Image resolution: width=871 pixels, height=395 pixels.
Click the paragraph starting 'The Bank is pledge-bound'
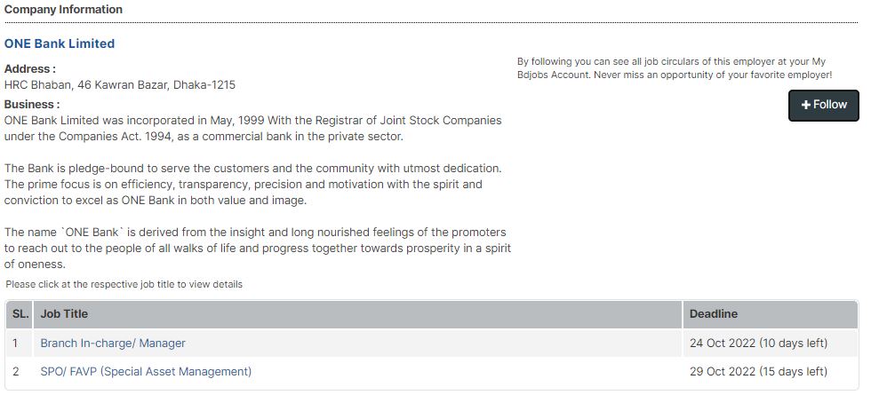tap(252, 184)
